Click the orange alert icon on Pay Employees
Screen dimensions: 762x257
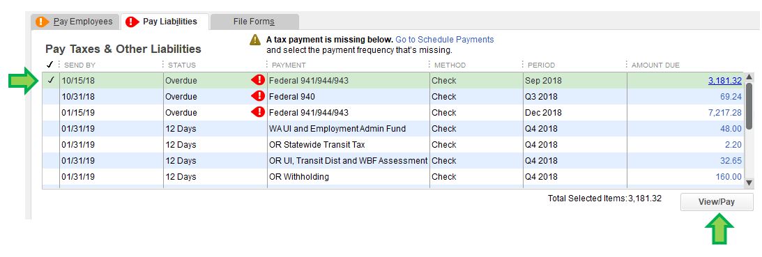(x=43, y=22)
